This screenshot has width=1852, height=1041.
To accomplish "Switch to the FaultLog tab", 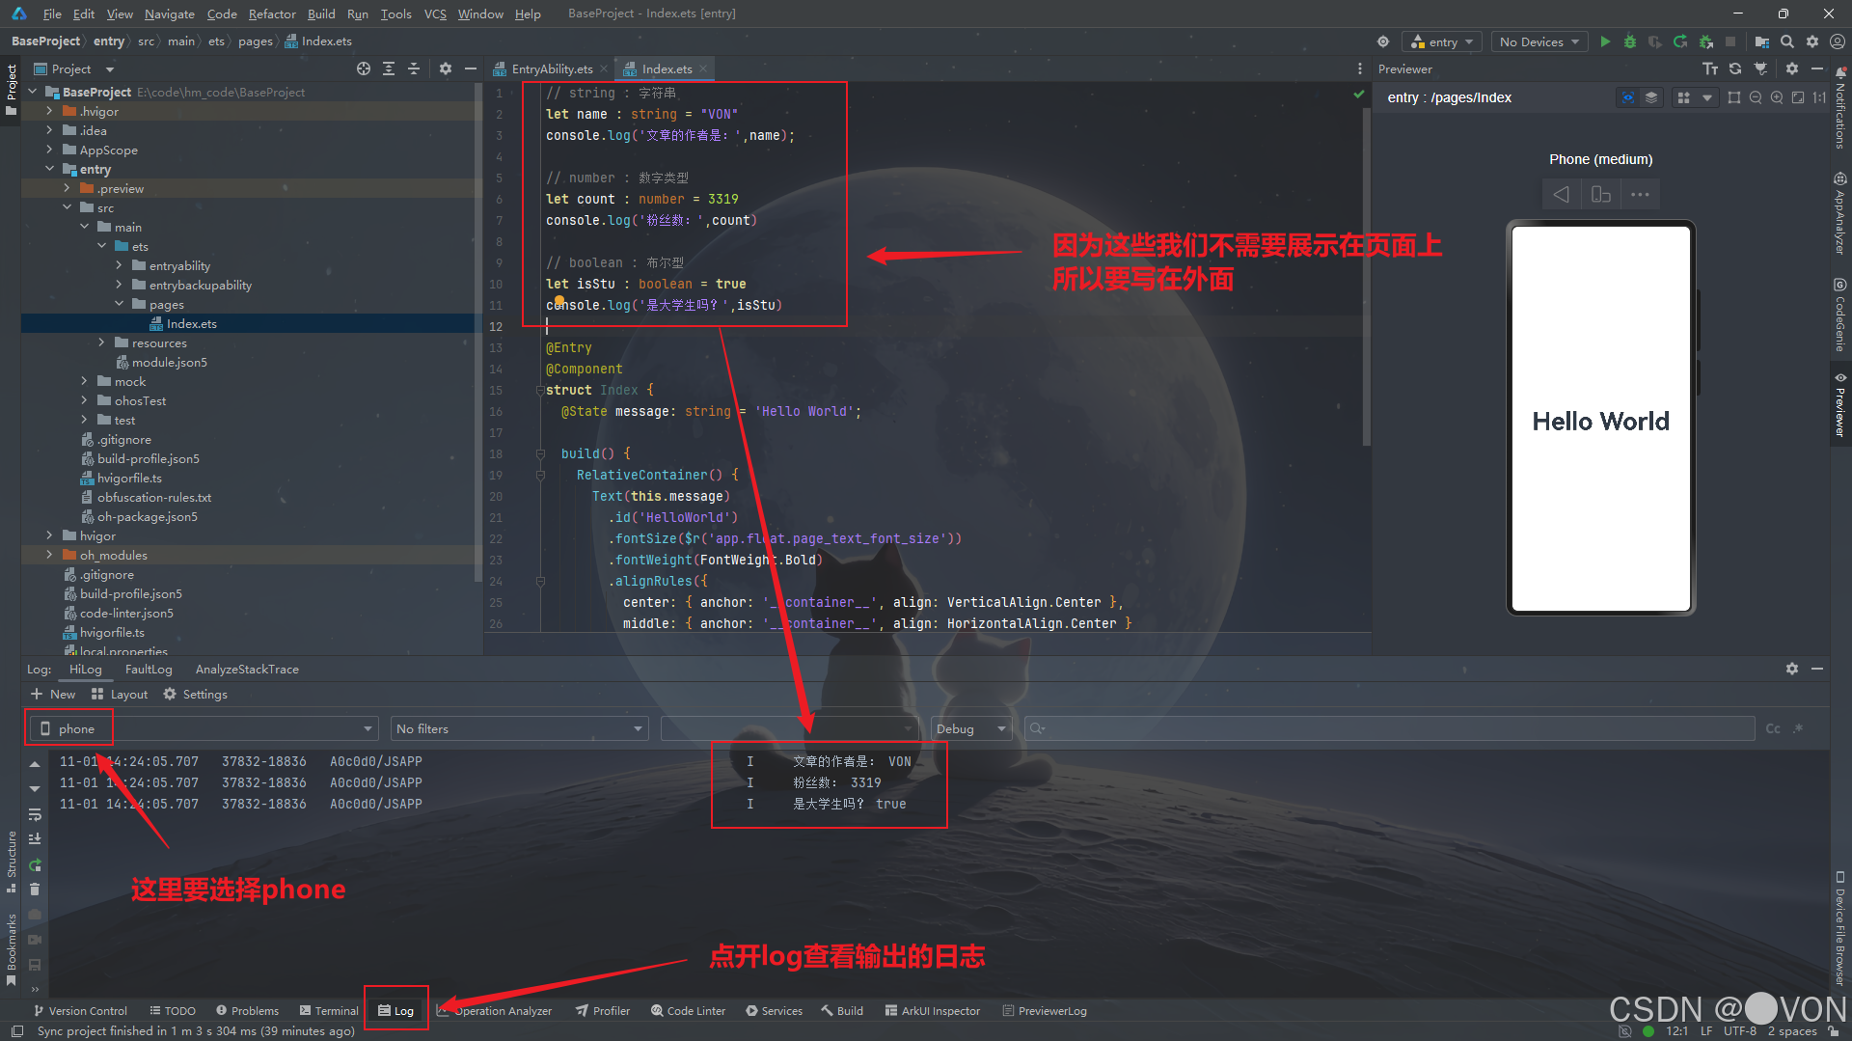I will click(149, 669).
